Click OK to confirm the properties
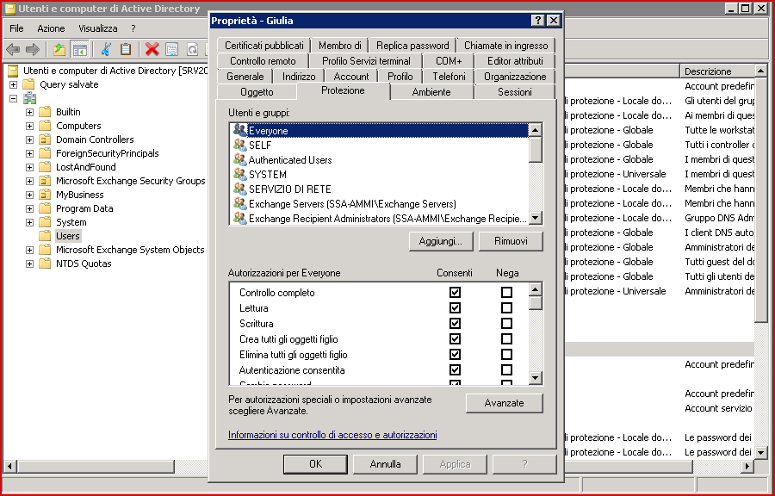775x496 pixels. 315,464
